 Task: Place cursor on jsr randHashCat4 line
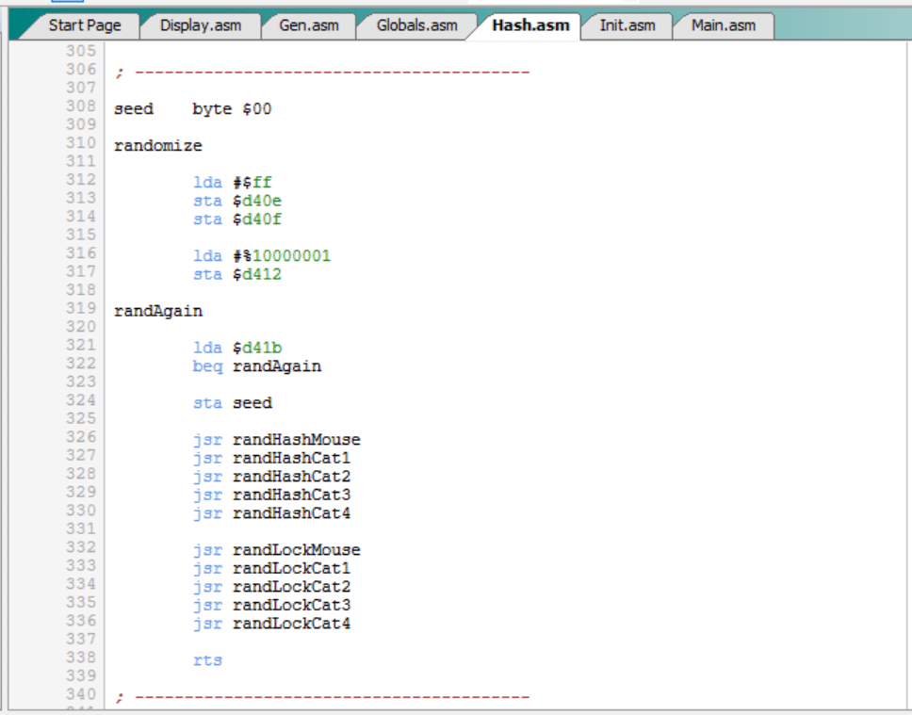pyautogui.click(x=271, y=513)
